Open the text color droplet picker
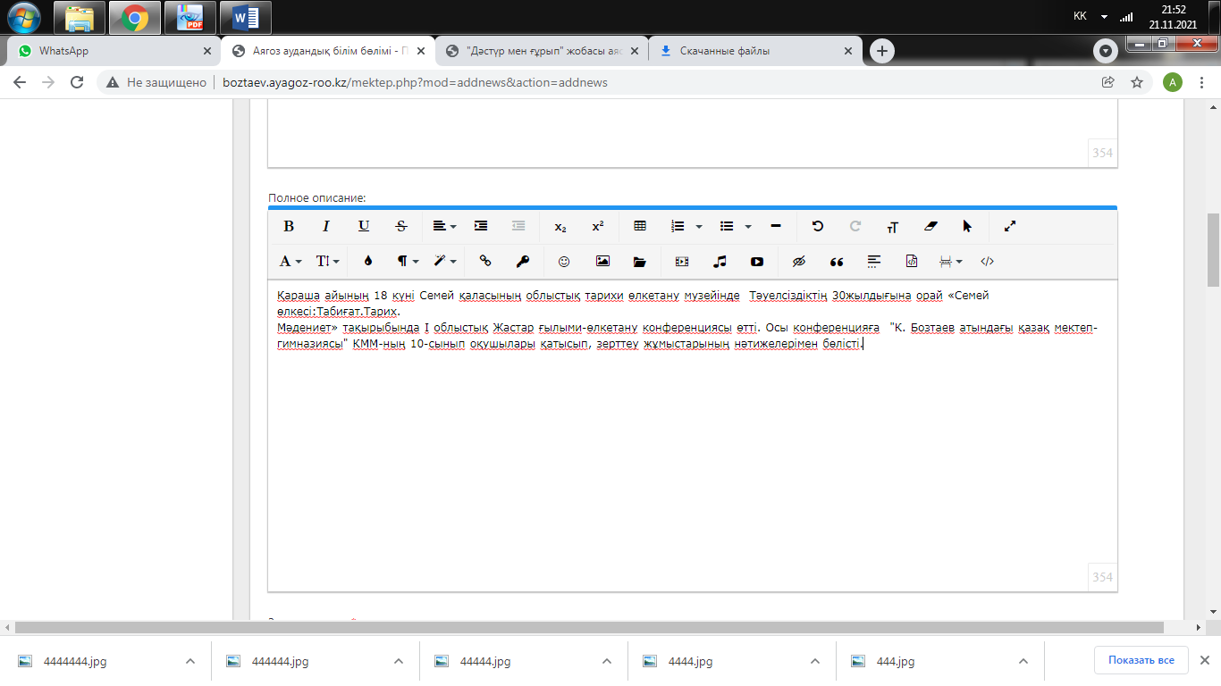 (367, 262)
